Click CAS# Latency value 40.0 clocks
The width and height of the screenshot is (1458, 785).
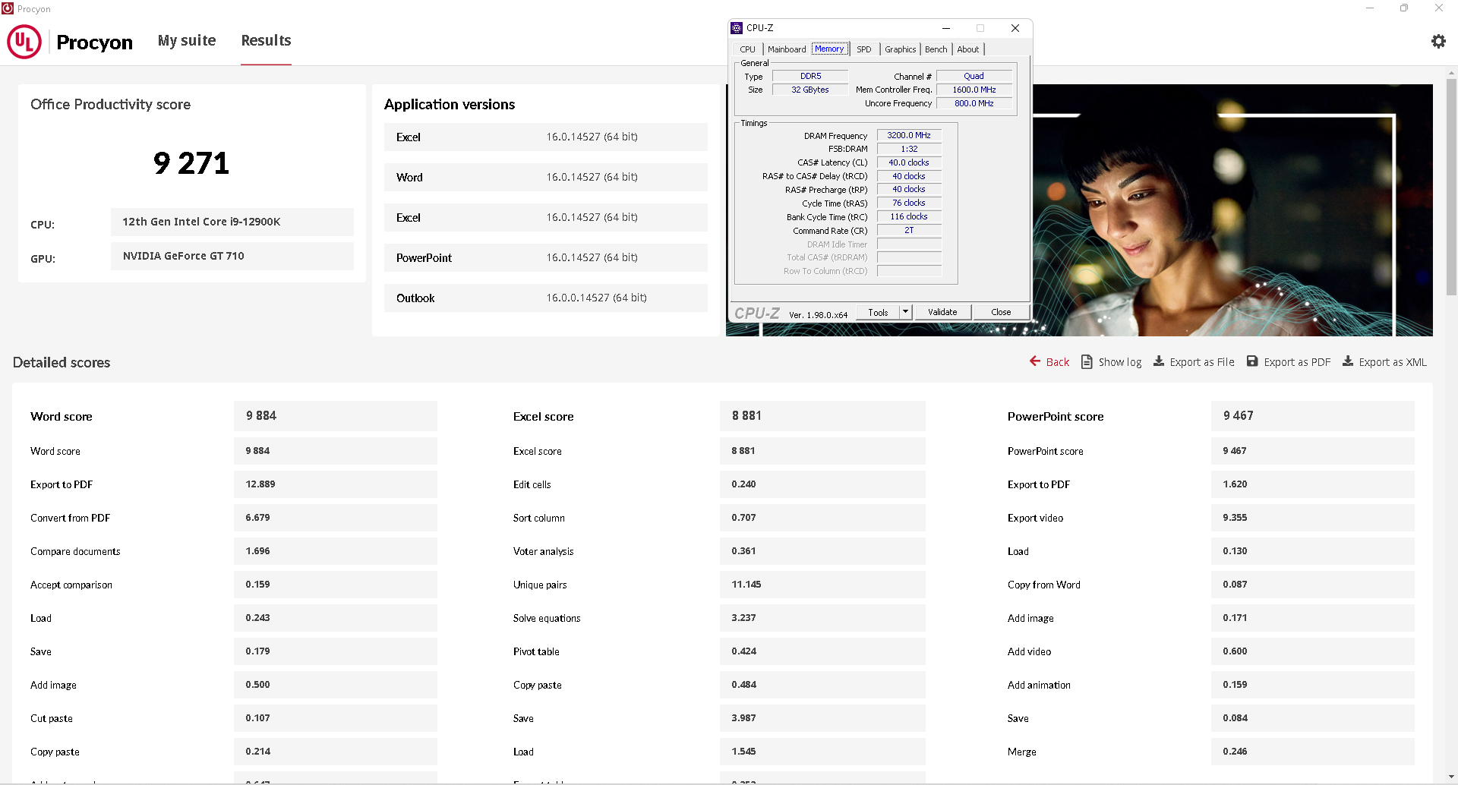[909, 162]
